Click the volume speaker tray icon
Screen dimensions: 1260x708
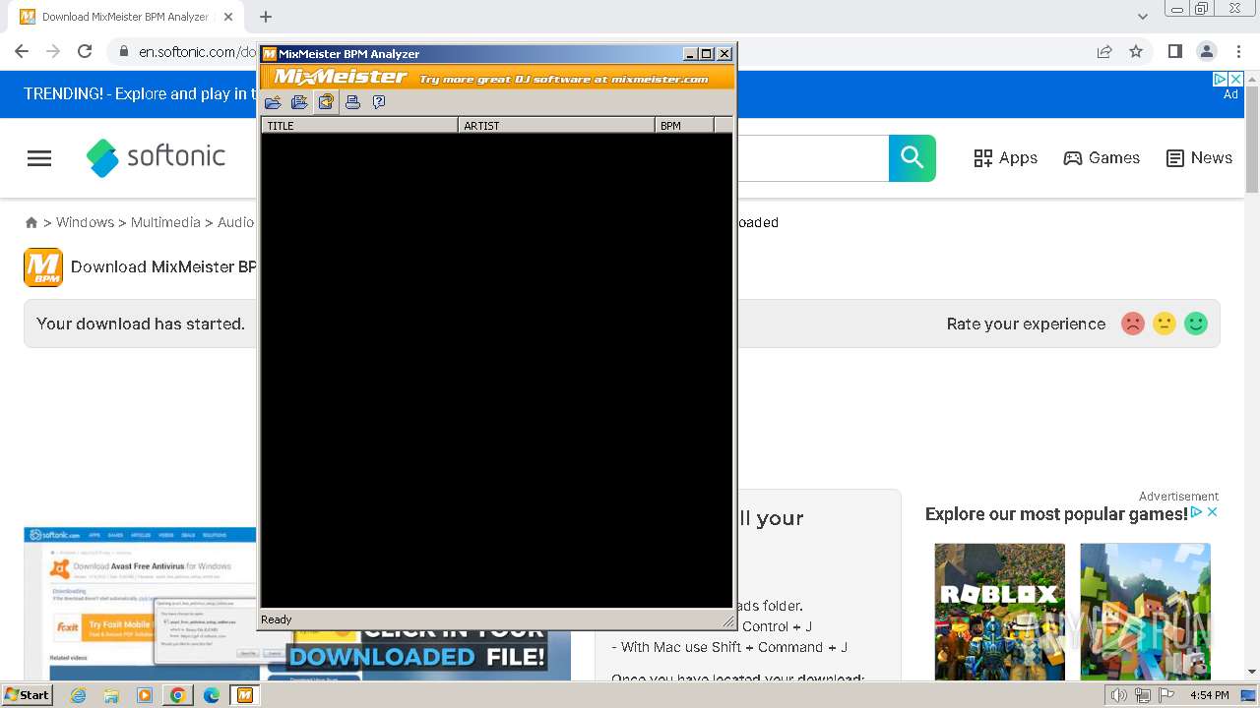(x=1118, y=695)
